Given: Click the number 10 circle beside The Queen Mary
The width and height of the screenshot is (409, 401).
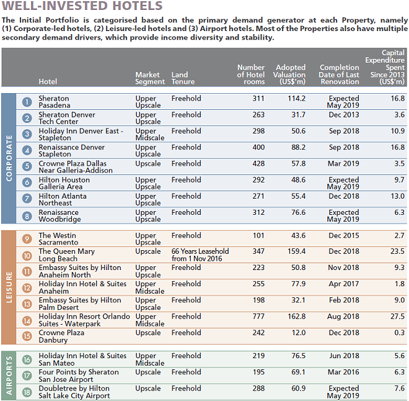Looking at the screenshot, I should click(x=27, y=256).
